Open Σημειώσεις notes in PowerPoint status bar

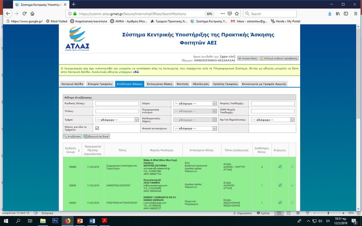point(243,213)
